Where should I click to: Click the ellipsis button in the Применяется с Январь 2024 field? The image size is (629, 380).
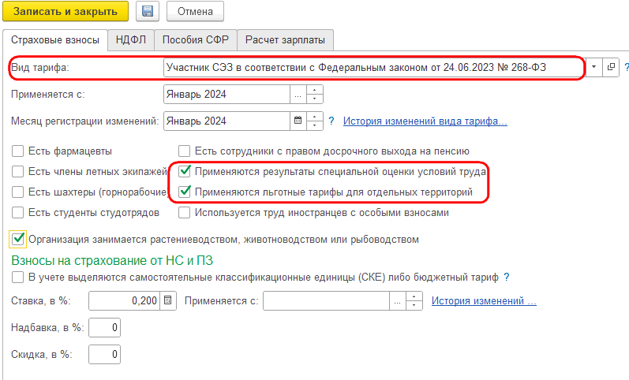(298, 95)
